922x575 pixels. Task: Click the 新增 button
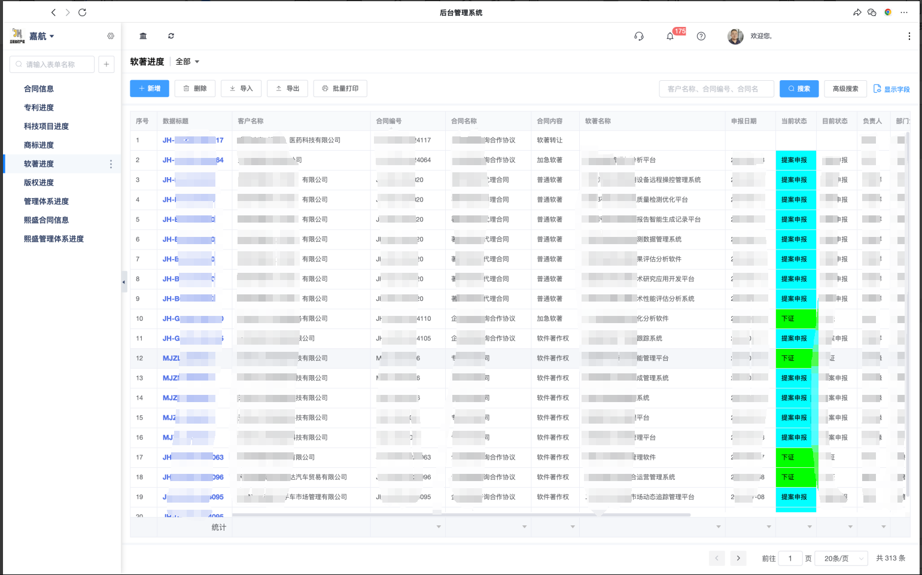[150, 89]
